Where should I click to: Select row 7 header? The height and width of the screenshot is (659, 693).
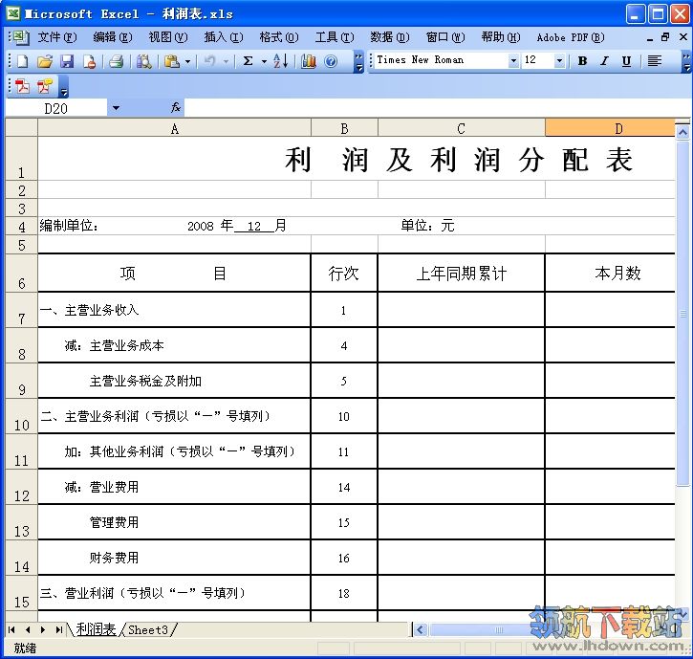click(21, 310)
